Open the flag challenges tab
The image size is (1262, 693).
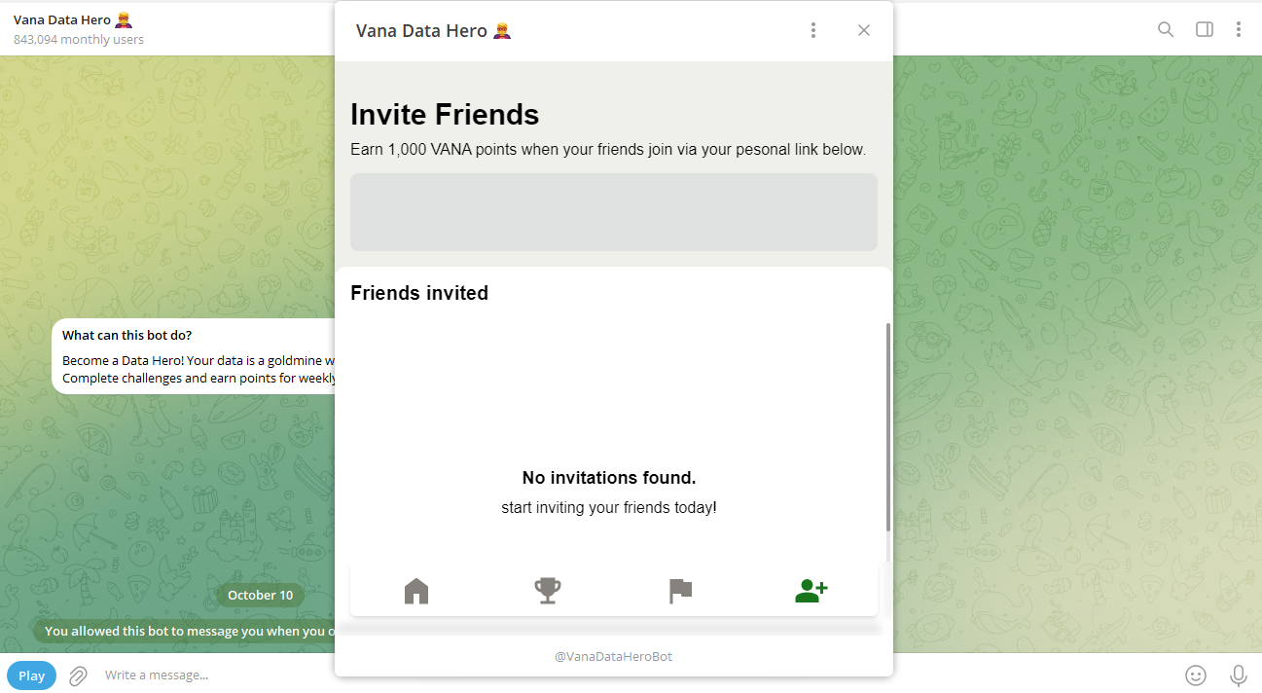coord(680,591)
